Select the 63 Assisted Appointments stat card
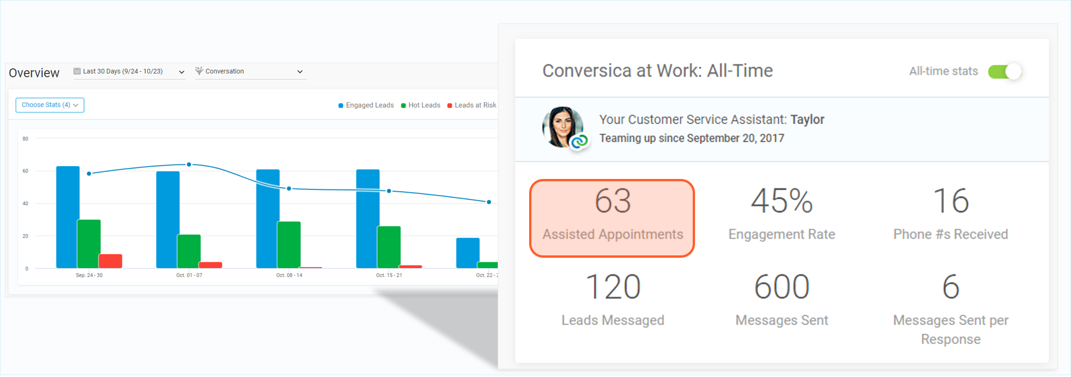Screen dimensions: 1071x377 [x=612, y=218]
